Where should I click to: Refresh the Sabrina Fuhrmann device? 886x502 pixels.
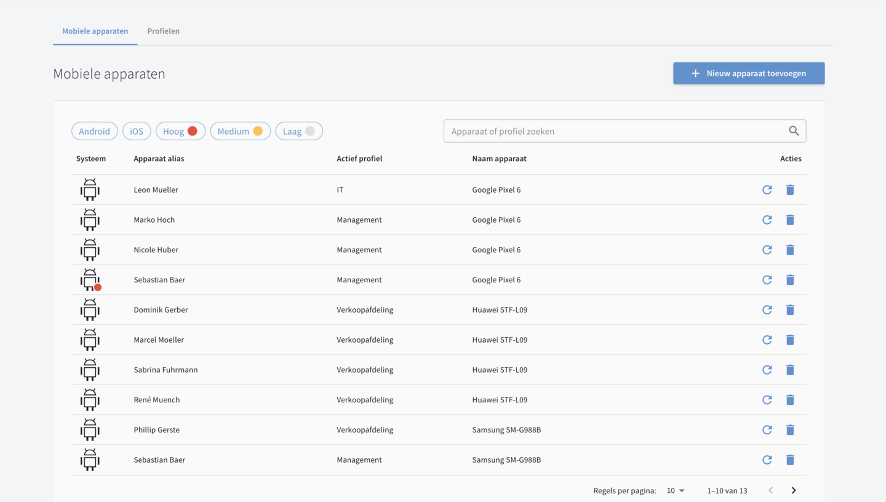pos(767,370)
